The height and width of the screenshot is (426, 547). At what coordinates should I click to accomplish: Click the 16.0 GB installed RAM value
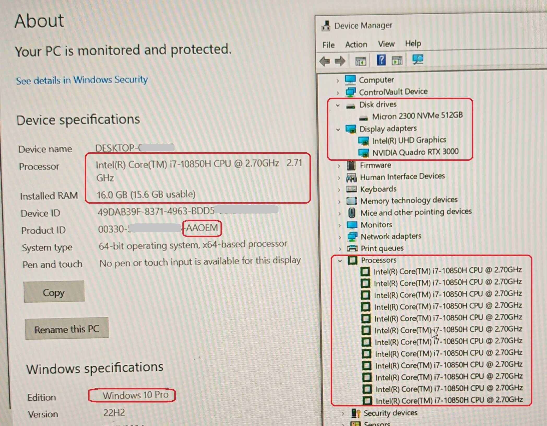point(146,194)
